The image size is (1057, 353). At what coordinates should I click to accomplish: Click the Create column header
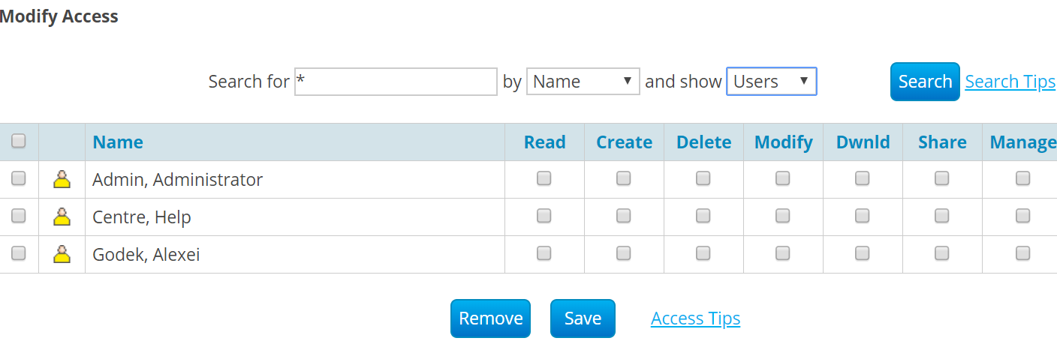point(624,142)
